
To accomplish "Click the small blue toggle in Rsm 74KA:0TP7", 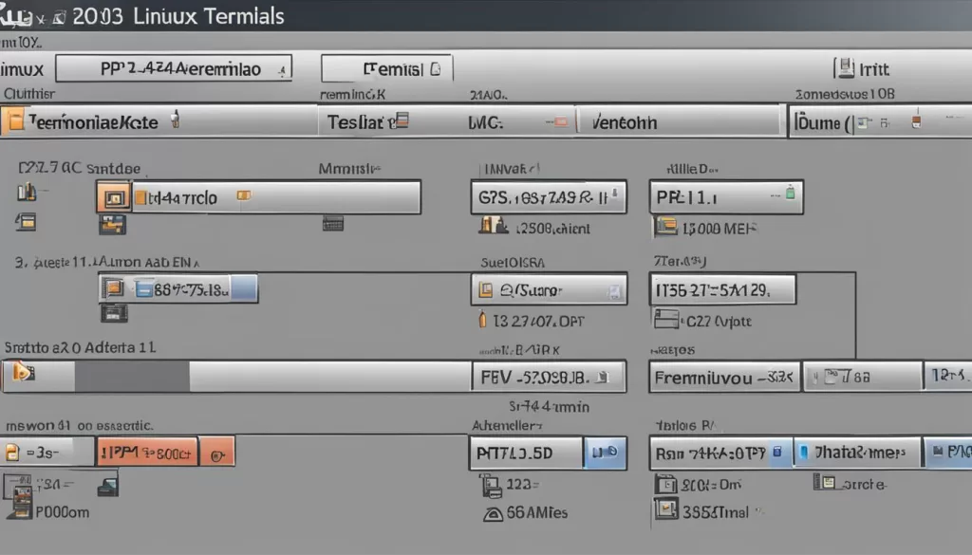I will pyautogui.click(x=777, y=453).
